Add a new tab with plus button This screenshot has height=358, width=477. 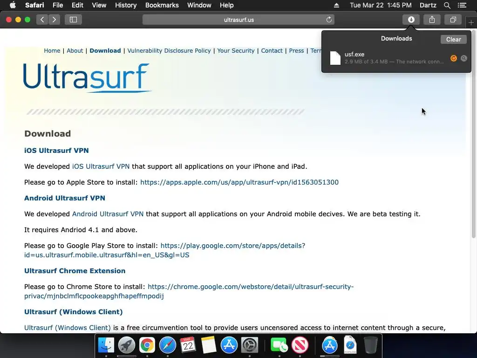(x=471, y=22)
